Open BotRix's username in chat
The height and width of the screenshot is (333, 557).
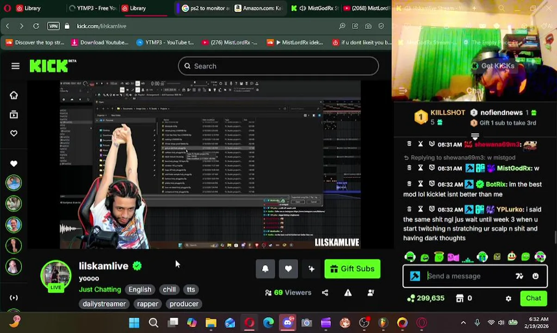pos(496,184)
